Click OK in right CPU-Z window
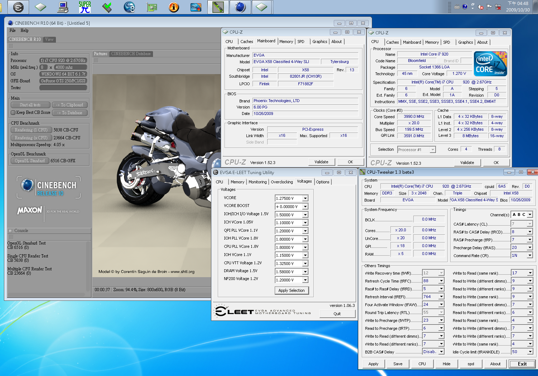The height and width of the screenshot is (376, 538). 496,163
